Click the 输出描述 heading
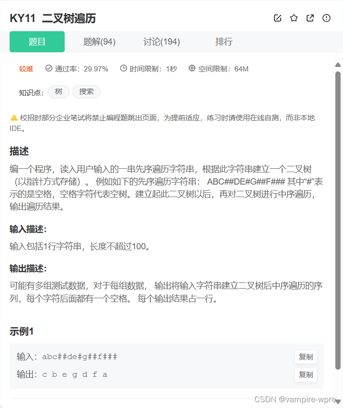Screen dimensions: 343x408 coord(28,268)
